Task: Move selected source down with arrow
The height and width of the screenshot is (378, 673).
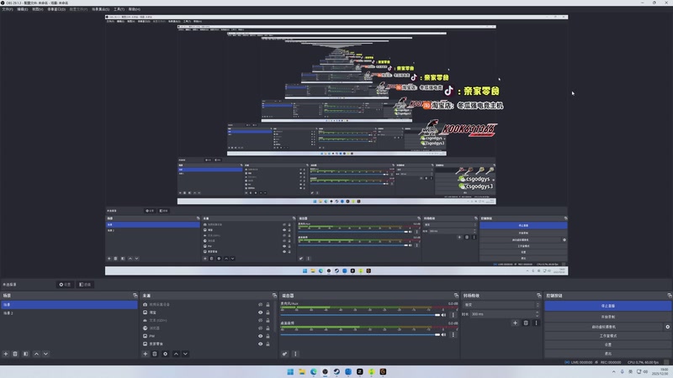Action: [x=185, y=354]
